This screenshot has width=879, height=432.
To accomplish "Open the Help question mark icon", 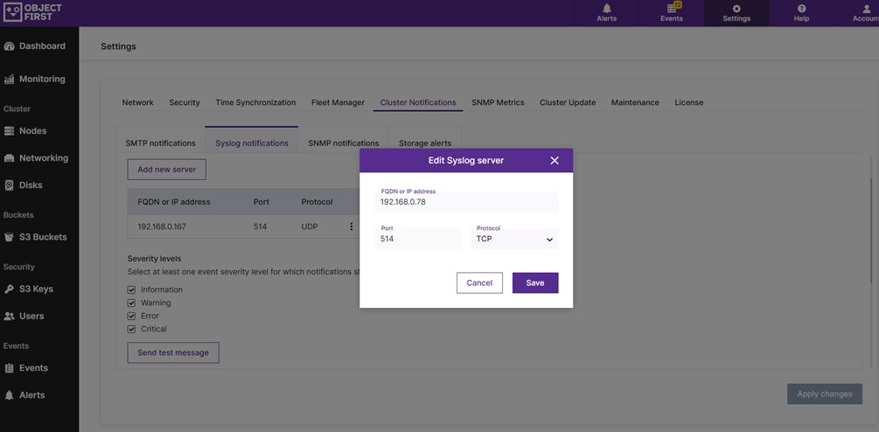I will 801,9.
